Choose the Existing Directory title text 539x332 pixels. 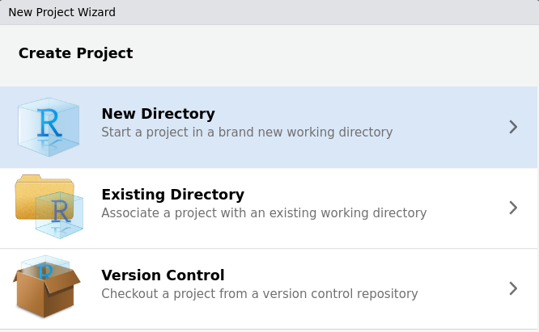click(172, 195)
